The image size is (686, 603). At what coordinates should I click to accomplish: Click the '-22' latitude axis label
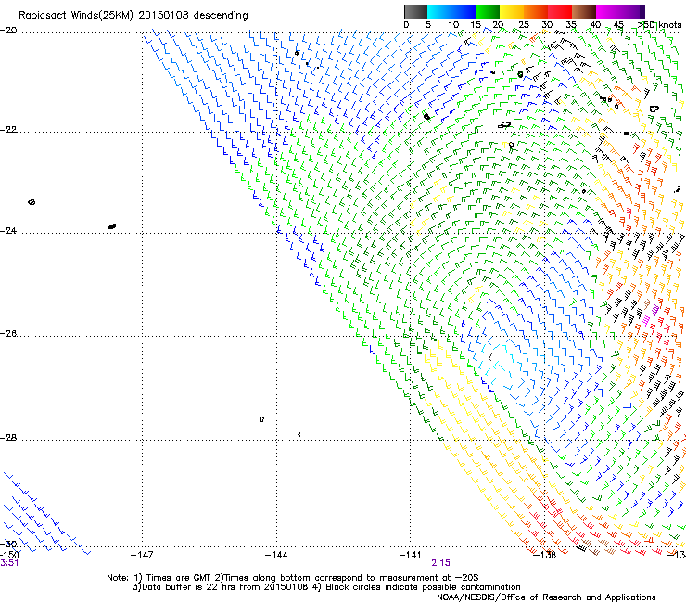8,130
